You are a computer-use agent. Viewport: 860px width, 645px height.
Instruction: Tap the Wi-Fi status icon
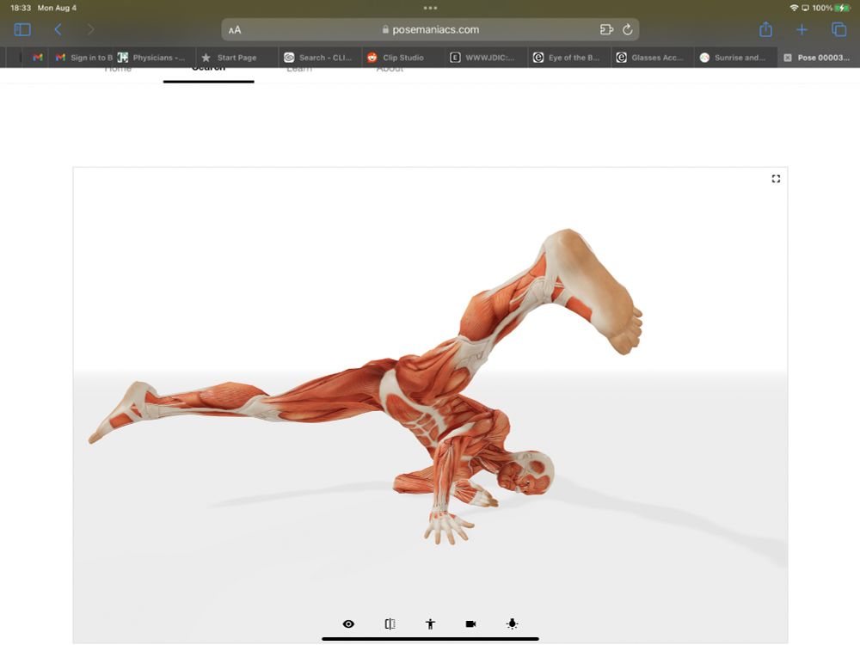coord(794,8)
